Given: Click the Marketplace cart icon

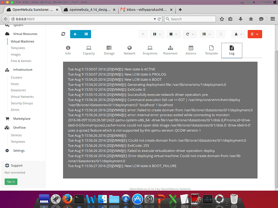Looking at the screenshot, I should [7, 119].
